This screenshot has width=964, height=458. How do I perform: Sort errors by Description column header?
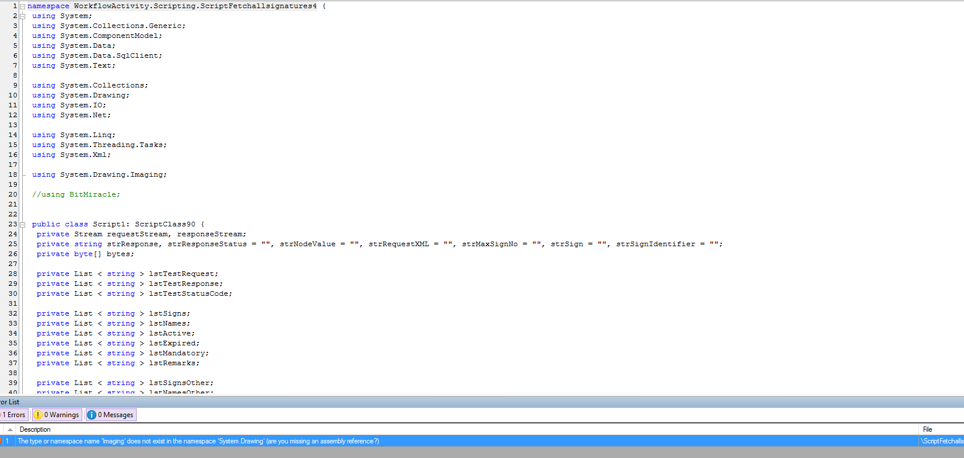click(x=35, y=429)
